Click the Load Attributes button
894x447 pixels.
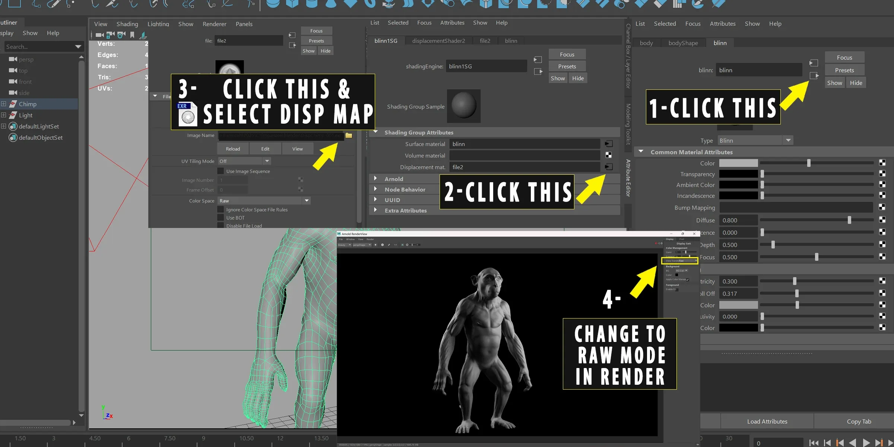point(767,421)
